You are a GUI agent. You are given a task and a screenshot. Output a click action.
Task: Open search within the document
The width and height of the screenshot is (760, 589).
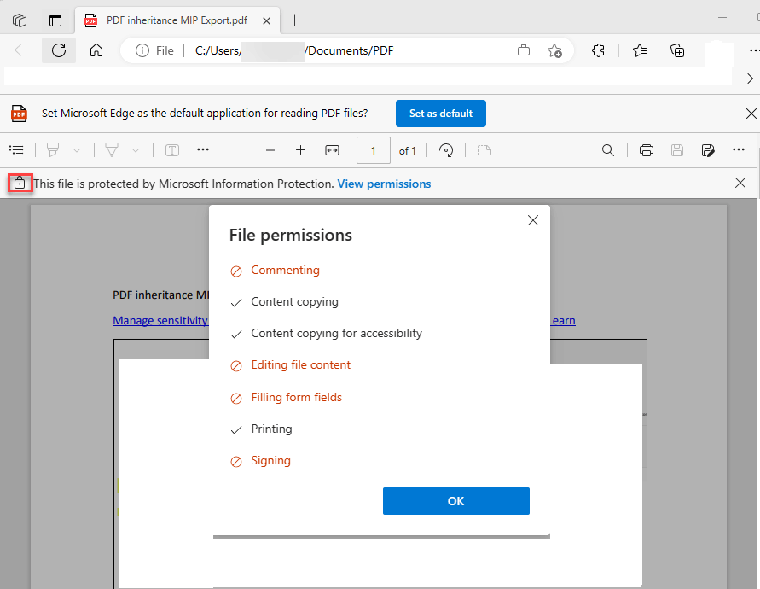click(x=607, y=149)
